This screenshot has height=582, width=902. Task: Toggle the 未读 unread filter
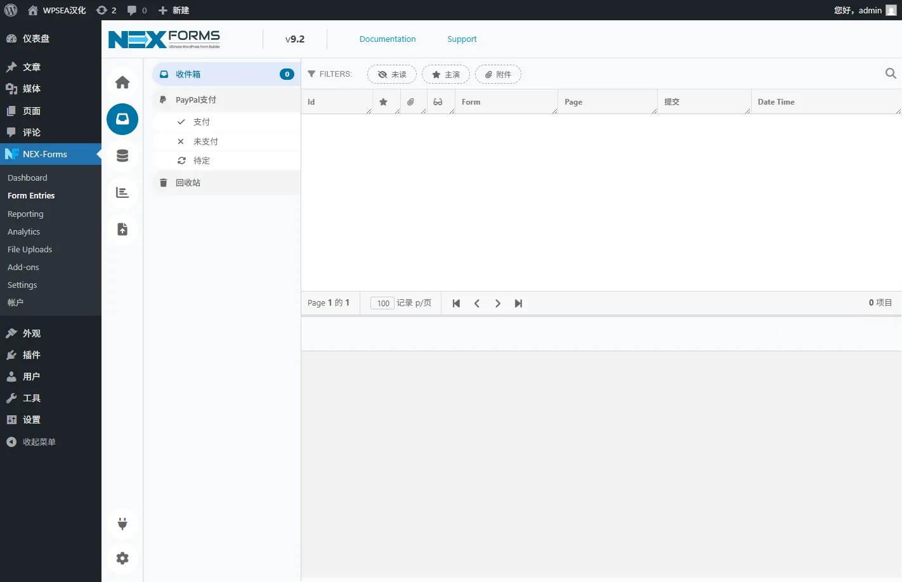tap(392, 75)
